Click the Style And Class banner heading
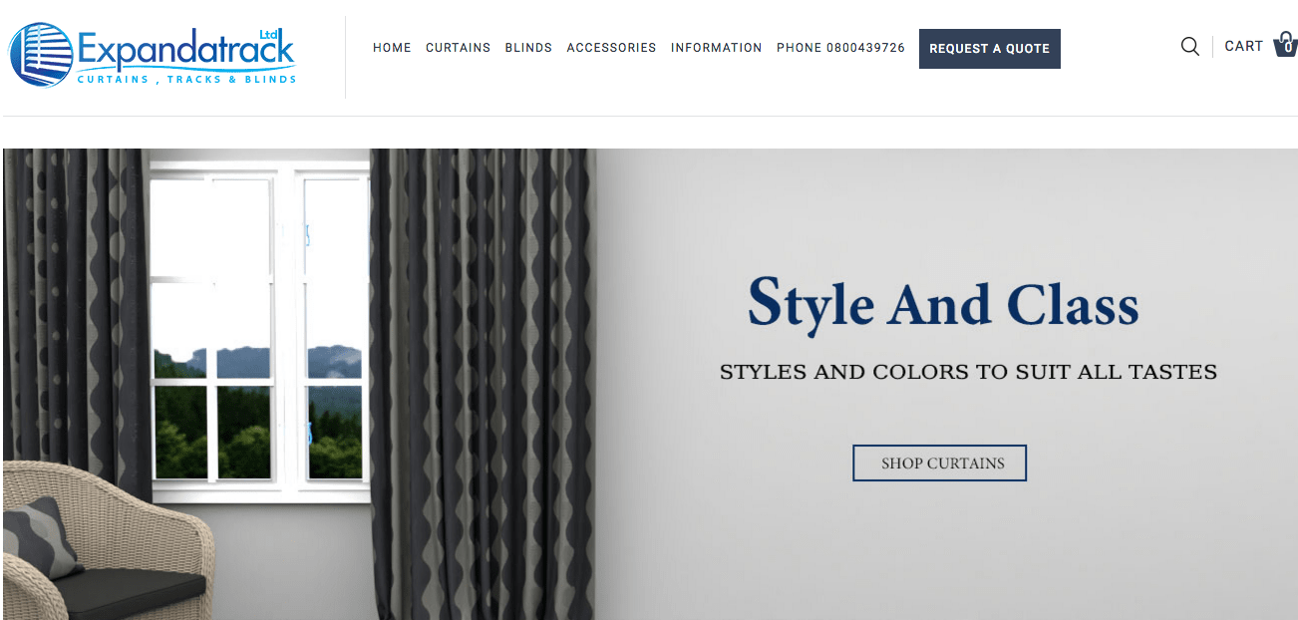The image size is (1298, 620). tap(943, 303)
